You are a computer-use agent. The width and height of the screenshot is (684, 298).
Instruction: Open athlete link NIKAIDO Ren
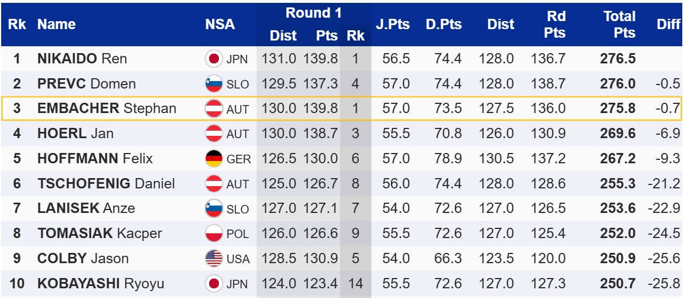point(82,59)
